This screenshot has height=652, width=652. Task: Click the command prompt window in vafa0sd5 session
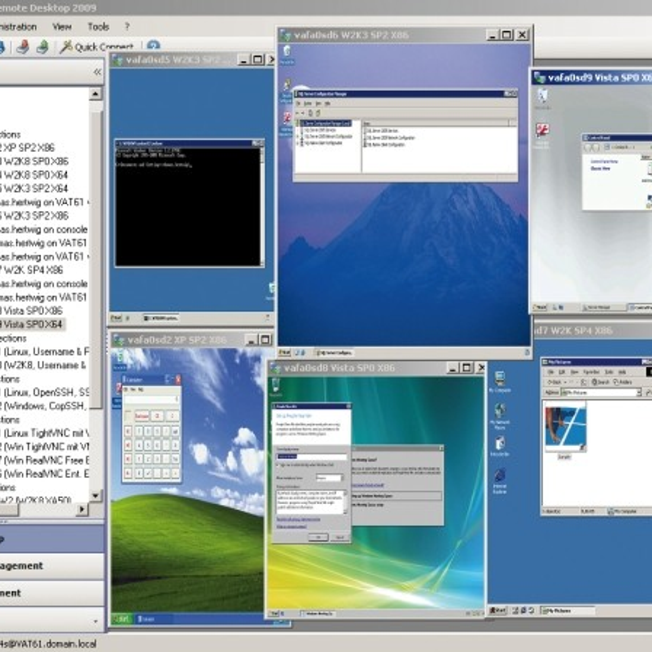[190, 203]
